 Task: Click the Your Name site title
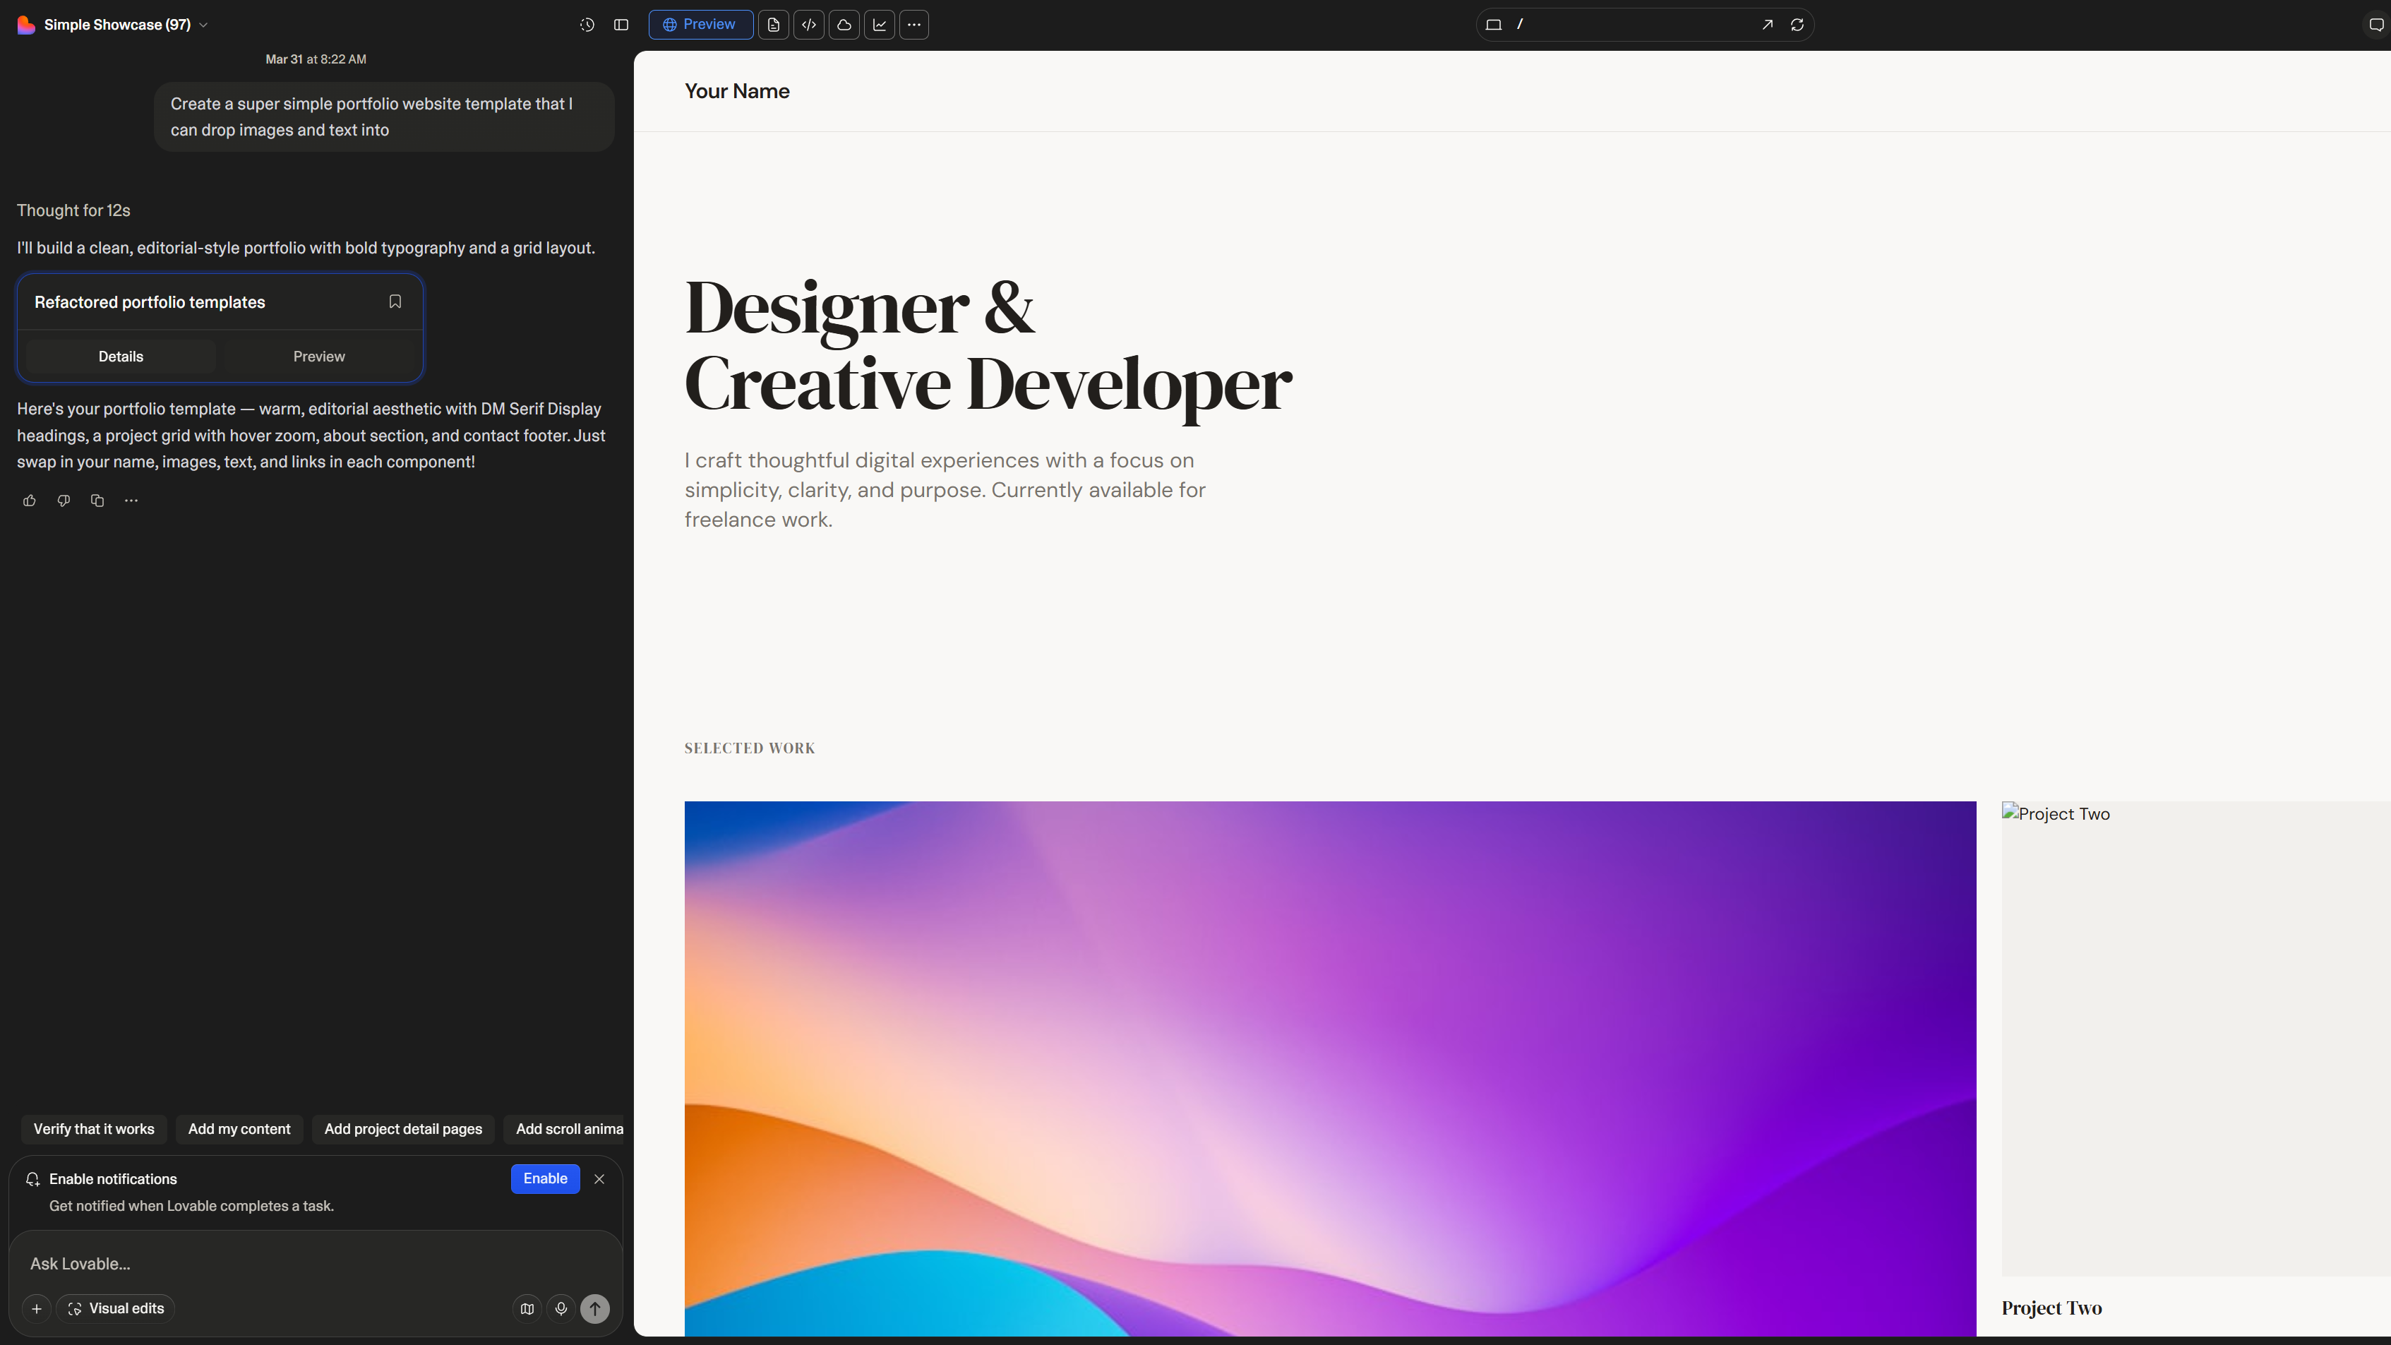pos(737,91)
